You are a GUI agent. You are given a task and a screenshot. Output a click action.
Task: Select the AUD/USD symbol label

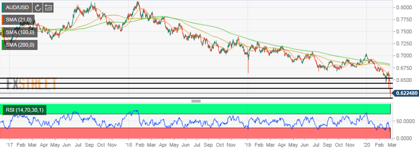[17, 8]
